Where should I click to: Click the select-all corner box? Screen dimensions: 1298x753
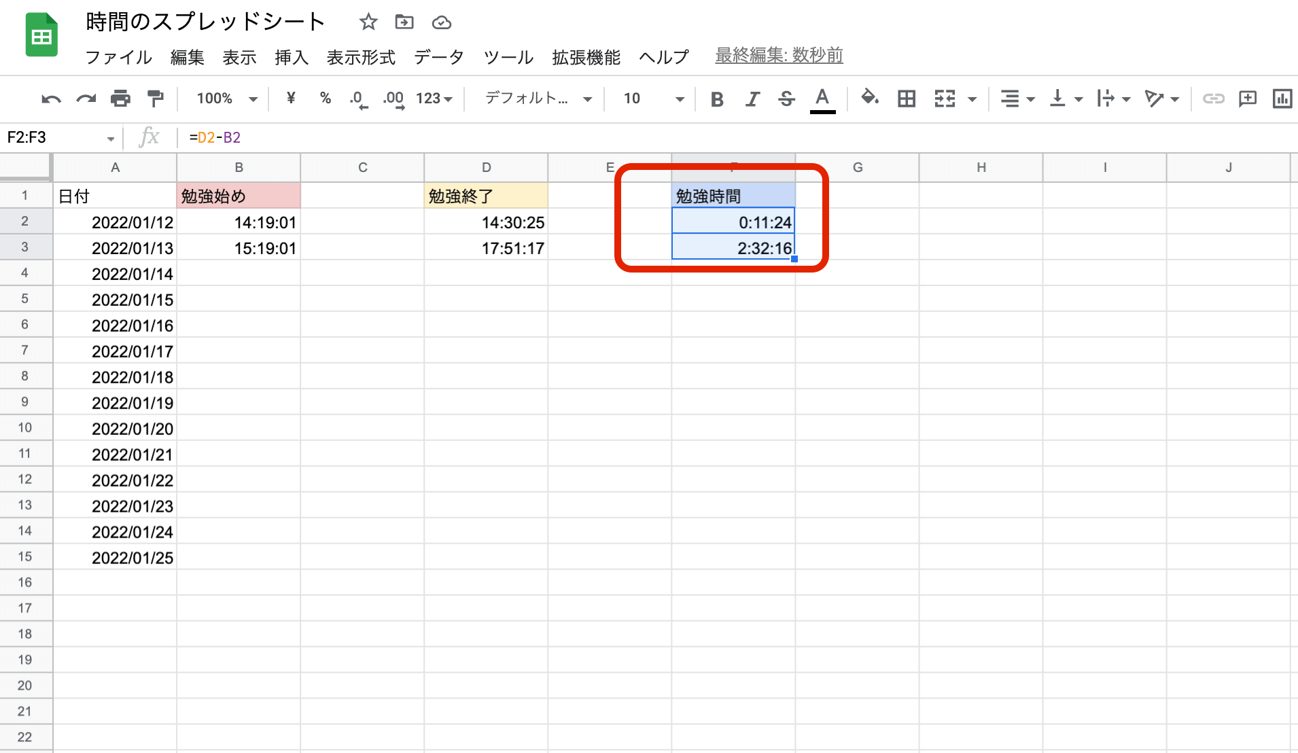tap(25, 167)
